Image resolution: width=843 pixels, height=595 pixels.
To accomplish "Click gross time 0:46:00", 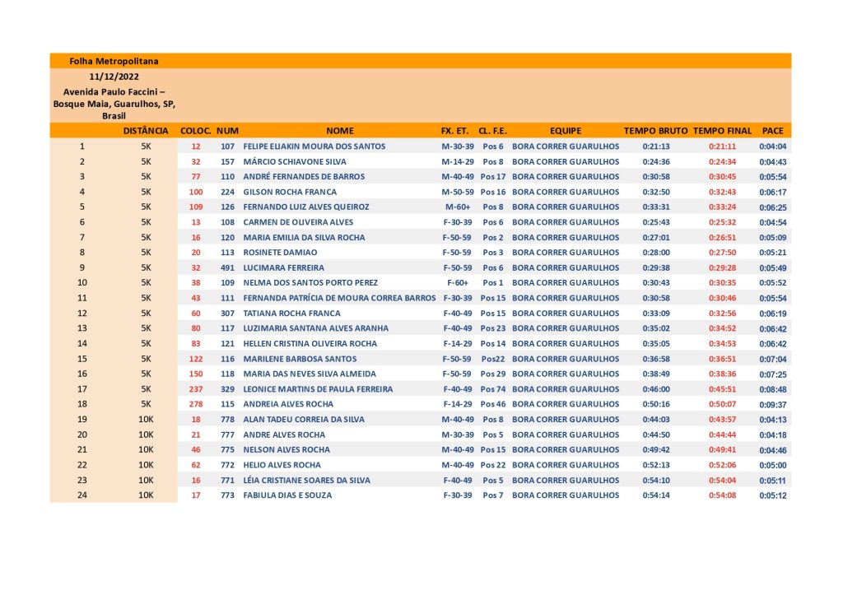I will point(656,389).
